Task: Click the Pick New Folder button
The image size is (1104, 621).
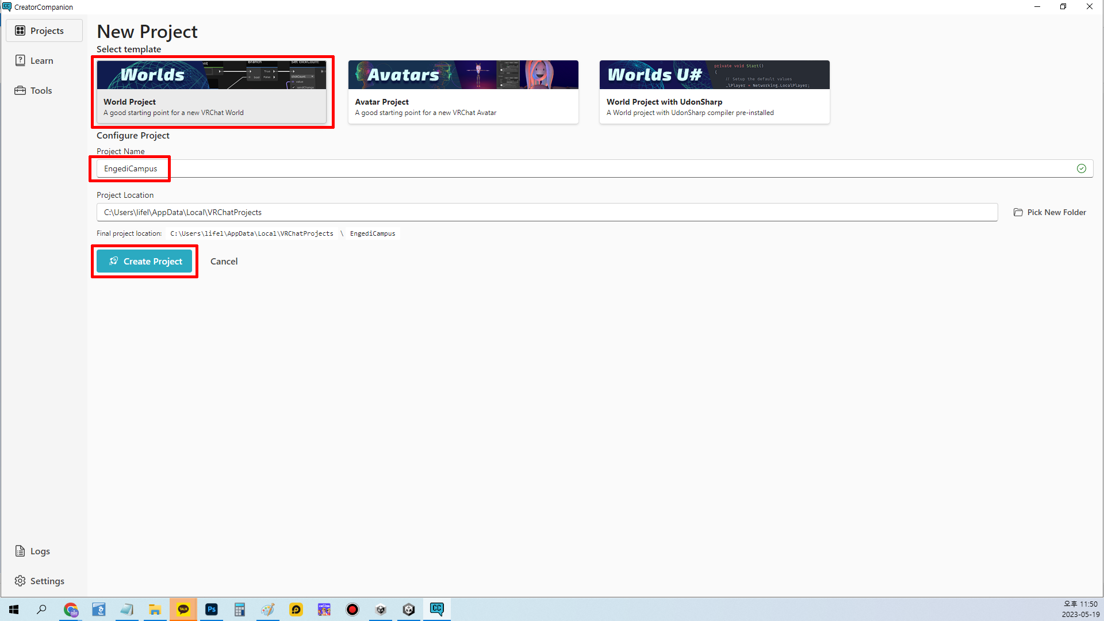Action: point(1049,212)
